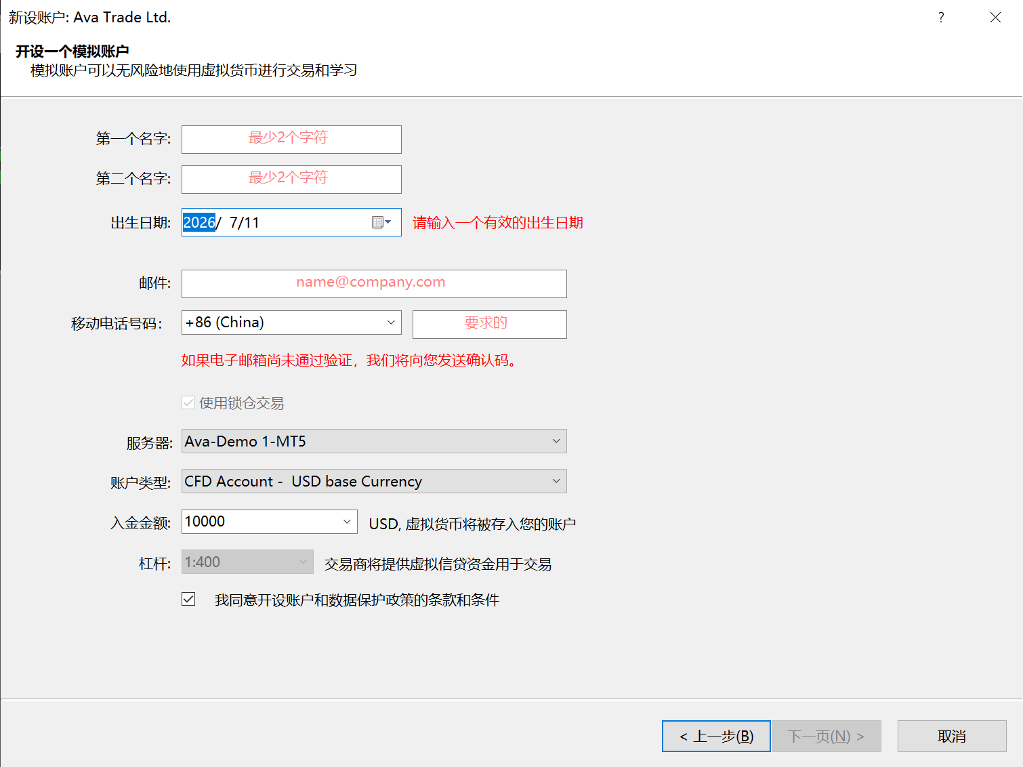The width and height of the screenshot is (1023, 767).
Task: Click the 杠杆 field label
Action: (155, 564)
